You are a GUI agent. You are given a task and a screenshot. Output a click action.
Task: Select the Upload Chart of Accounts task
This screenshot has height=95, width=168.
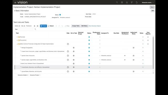28,56
